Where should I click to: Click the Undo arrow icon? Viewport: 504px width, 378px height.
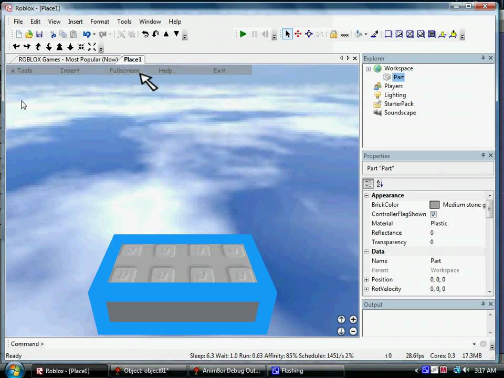(87, 34)
